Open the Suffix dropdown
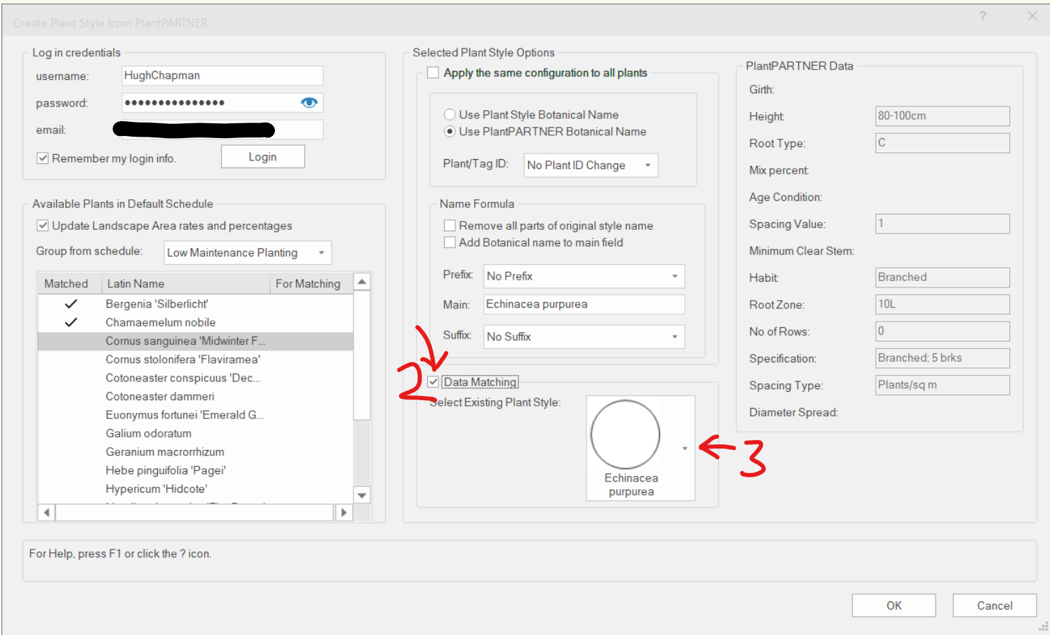Screen dimensions: 1050x635 click(584, 336)
